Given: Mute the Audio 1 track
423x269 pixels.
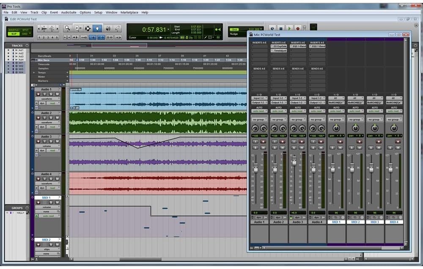Looking at the screenshot, I should [58, 94].
